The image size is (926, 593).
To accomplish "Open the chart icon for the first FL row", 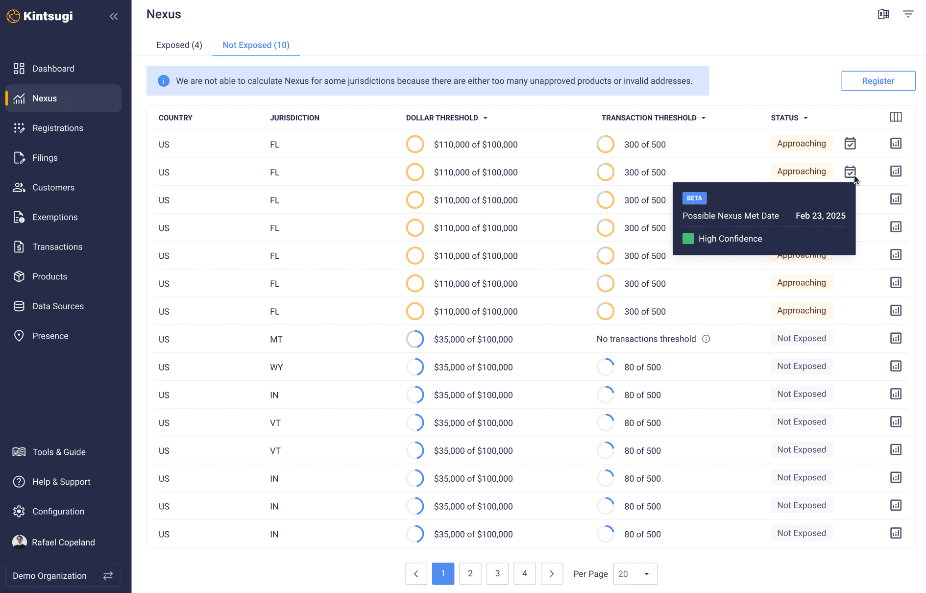I will pos(896,144).
